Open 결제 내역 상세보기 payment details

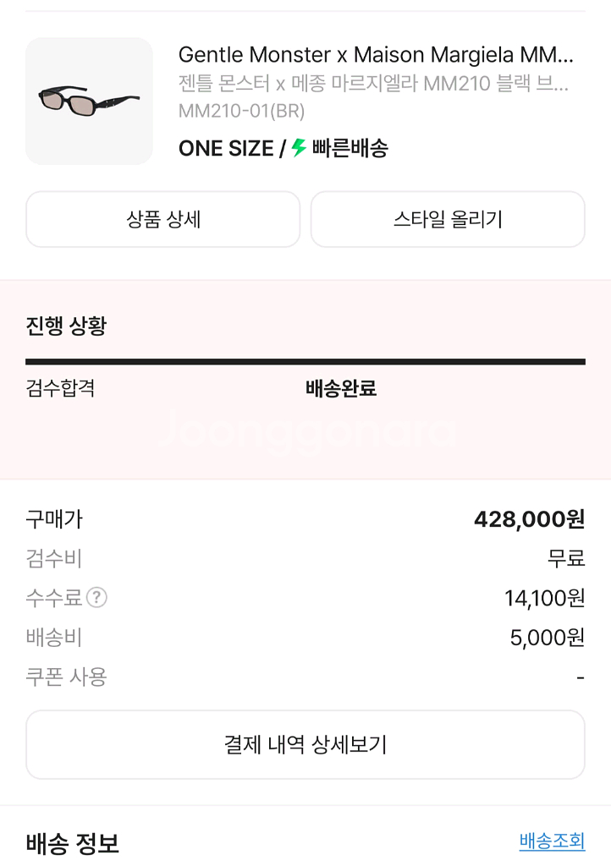click(x=305, y=744)
